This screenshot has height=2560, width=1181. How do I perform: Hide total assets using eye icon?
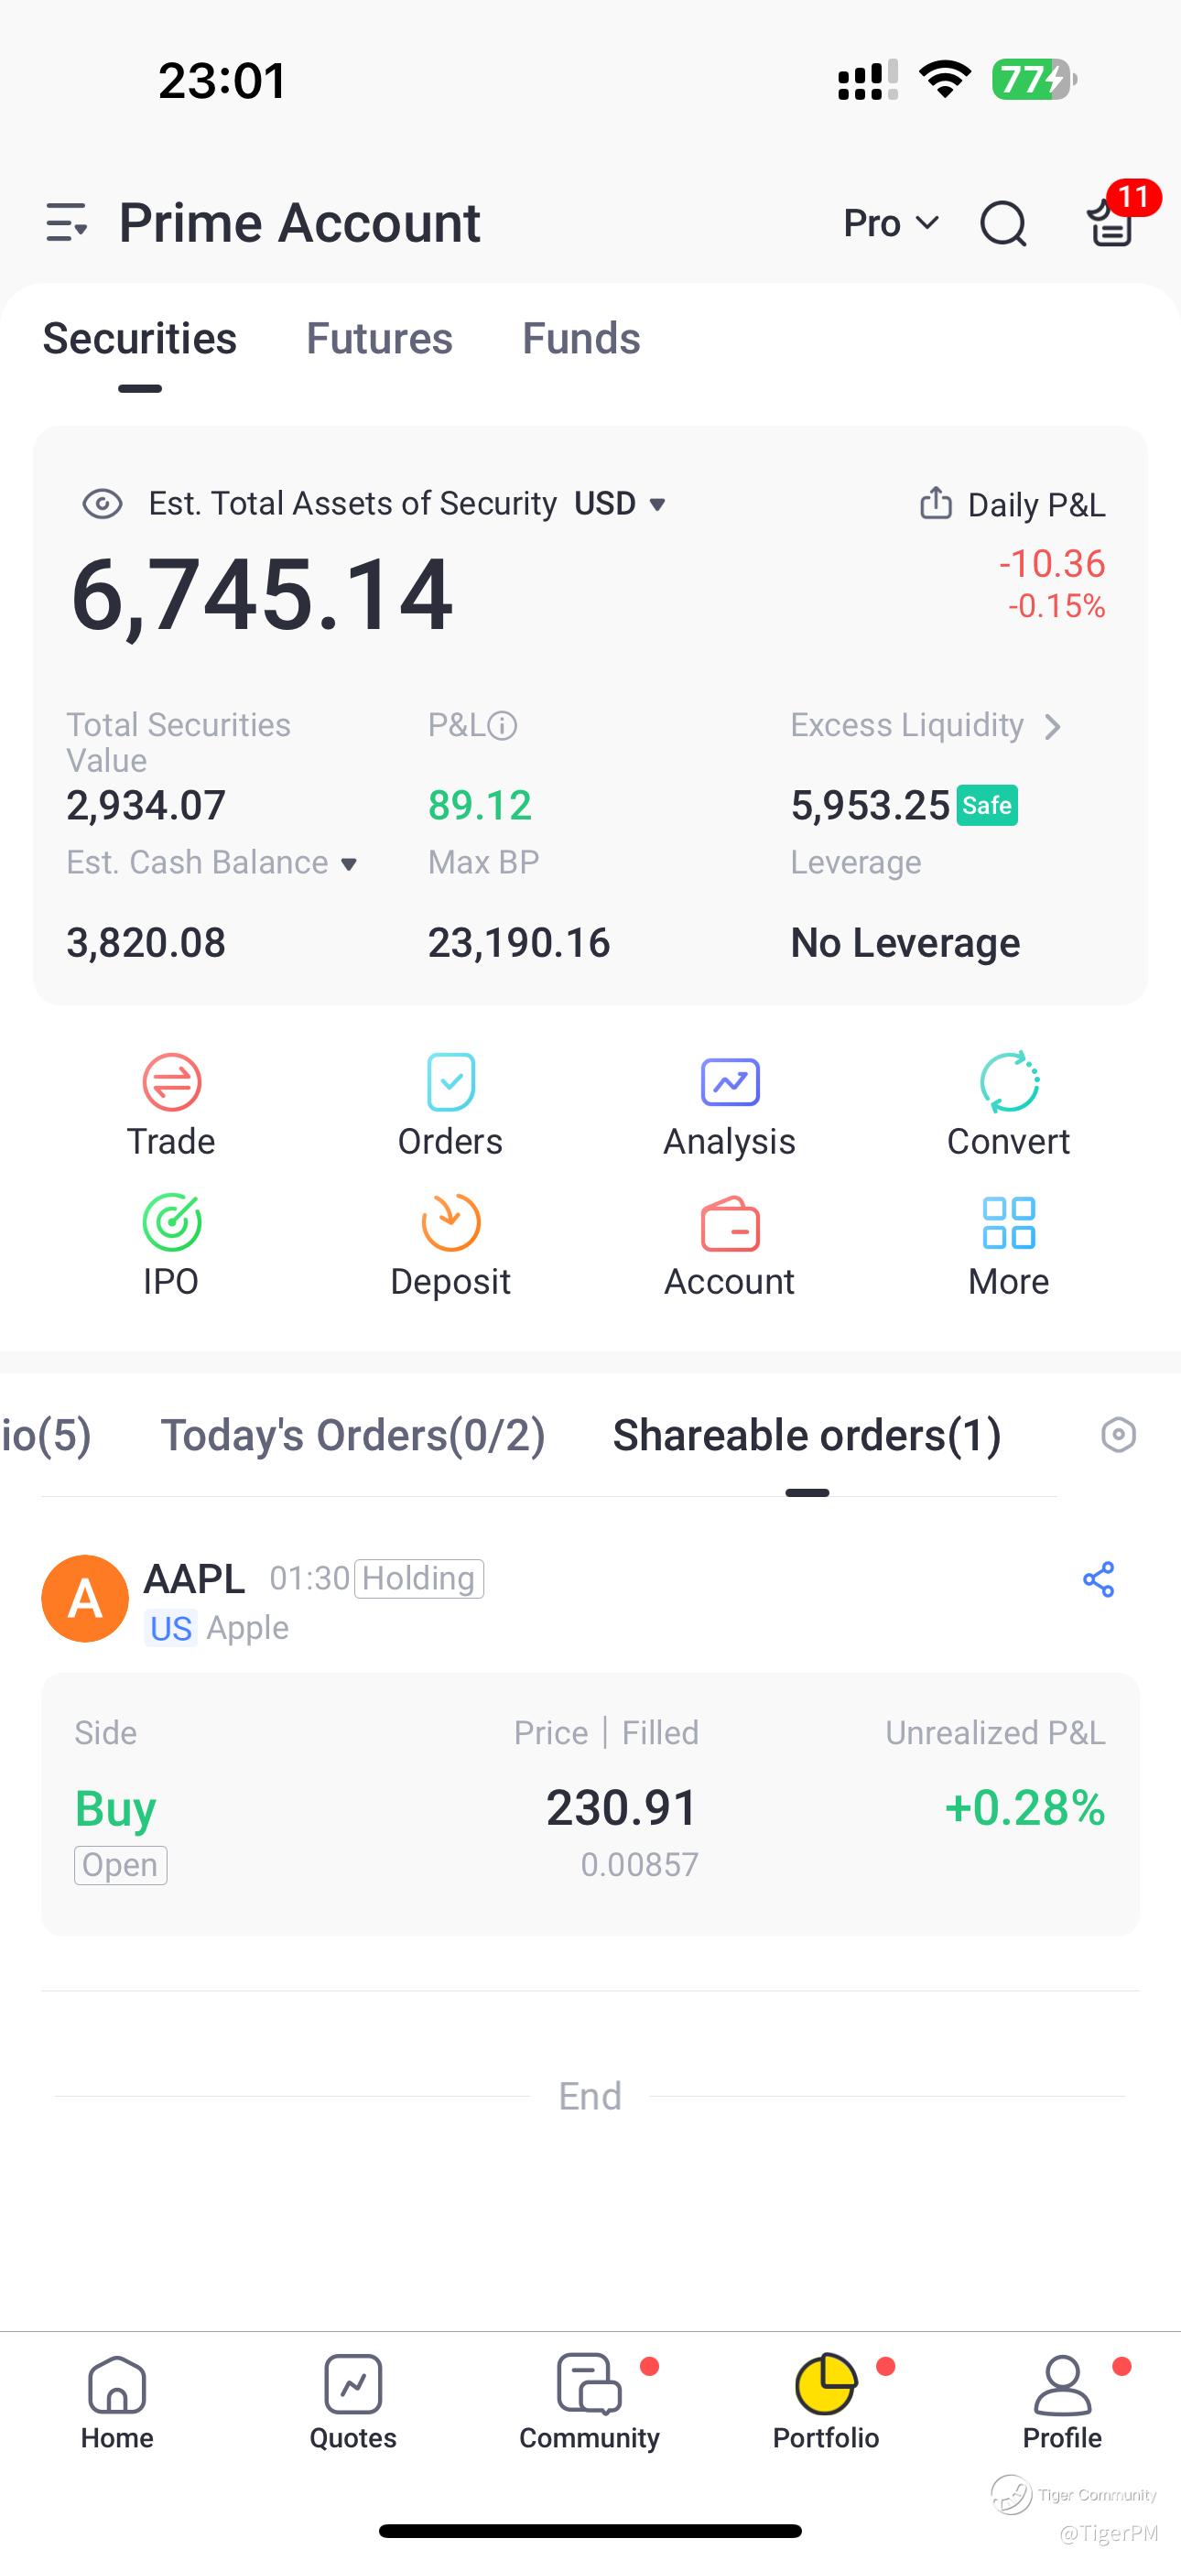point(103,504)
